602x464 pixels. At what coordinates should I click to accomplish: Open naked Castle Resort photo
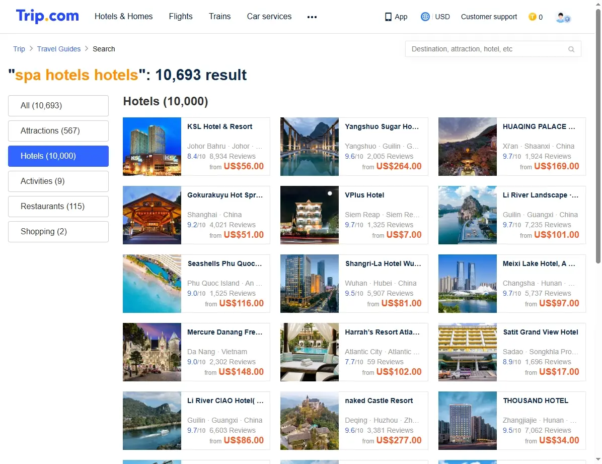(310, 421)
